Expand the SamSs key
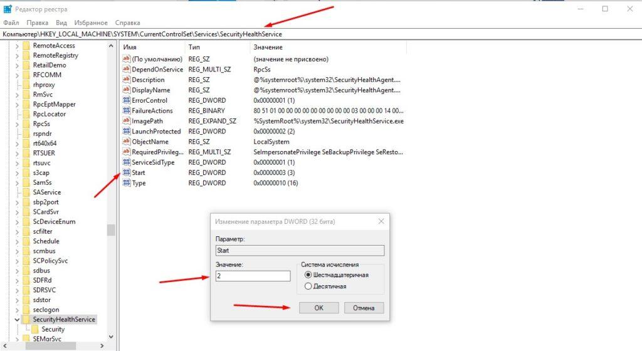This screenshot has height=351, width=642. (17, 182)
